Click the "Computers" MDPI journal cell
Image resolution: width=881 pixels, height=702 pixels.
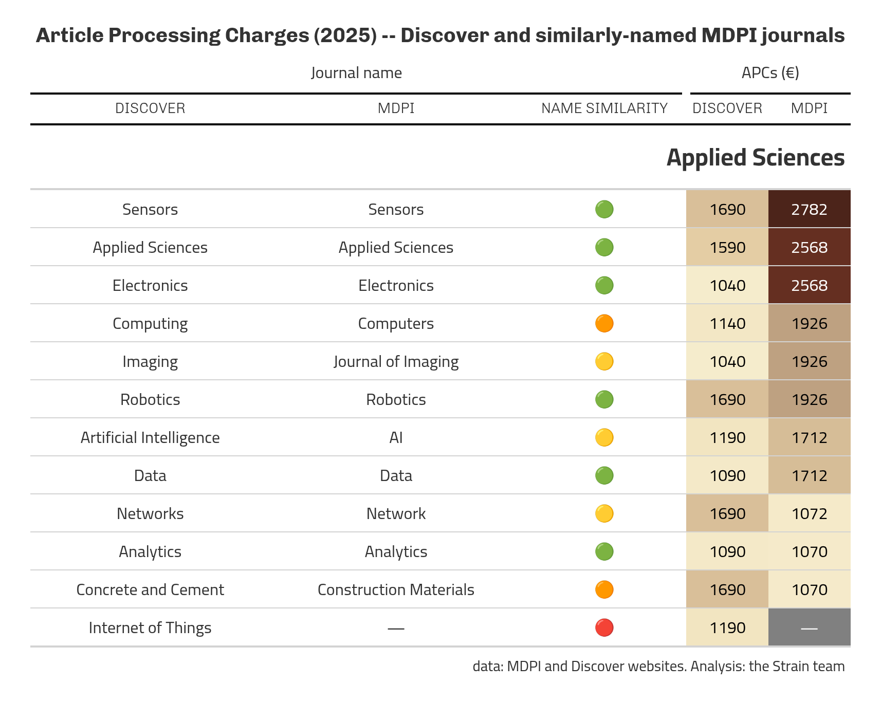click(396, 323)
